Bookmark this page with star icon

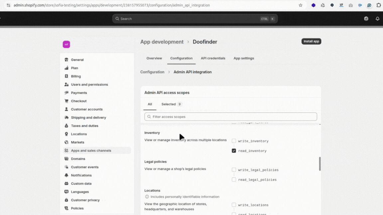tap(301, 5)
